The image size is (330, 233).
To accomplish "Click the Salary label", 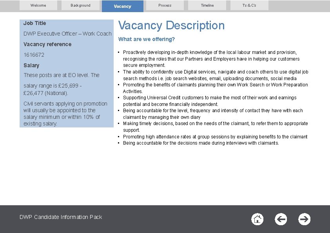I will [x=31, y=66].
